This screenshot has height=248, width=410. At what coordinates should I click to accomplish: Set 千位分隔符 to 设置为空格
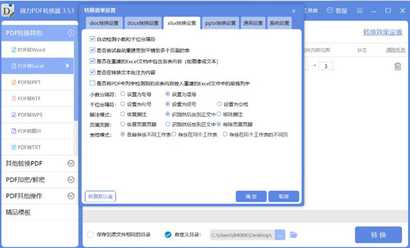(219, 104)
